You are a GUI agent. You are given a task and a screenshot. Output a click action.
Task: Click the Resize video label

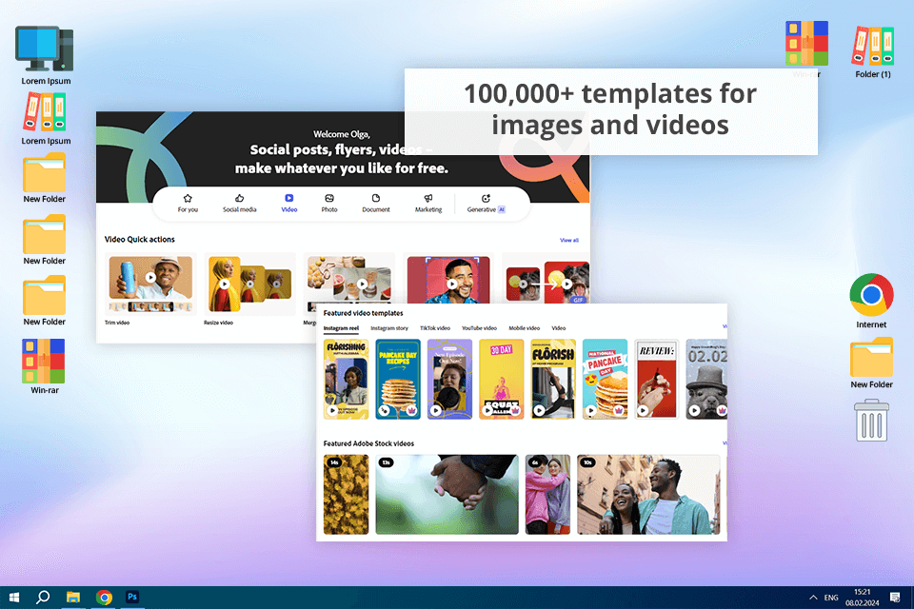[218, 323]
